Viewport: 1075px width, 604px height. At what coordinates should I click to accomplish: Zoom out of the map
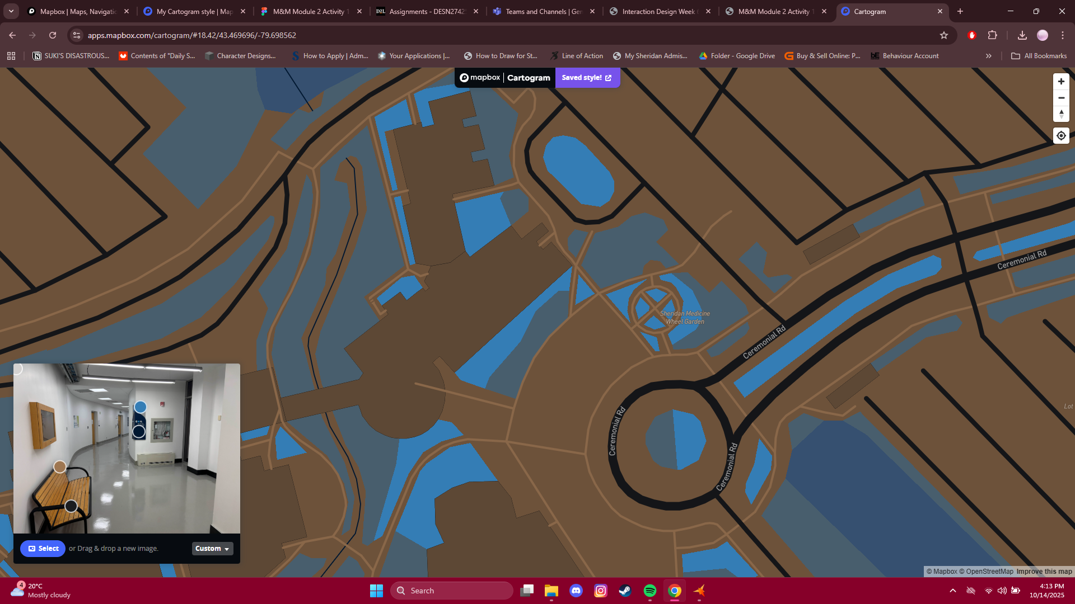tap(1061, 98)
